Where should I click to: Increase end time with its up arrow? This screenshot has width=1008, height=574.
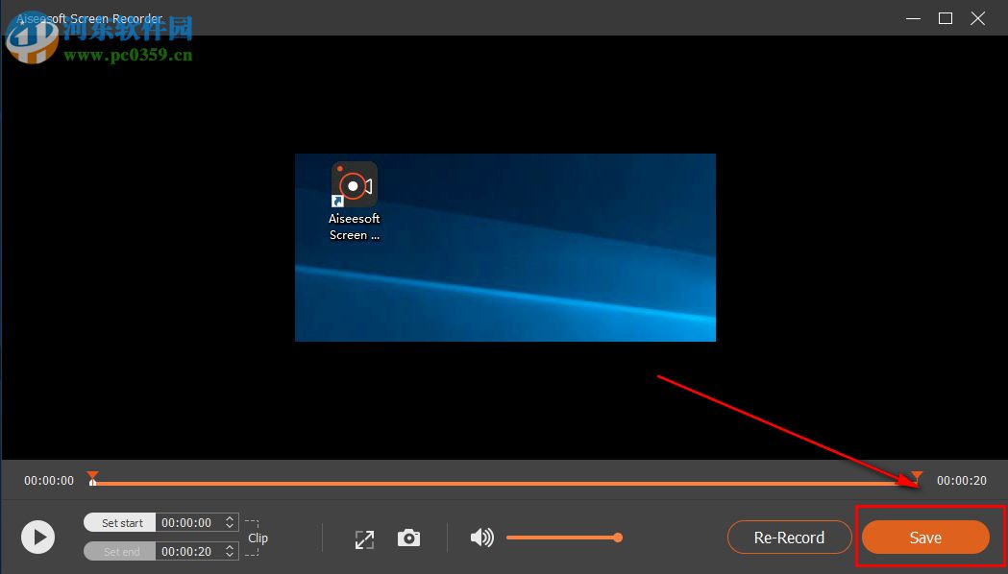coord(230,548)
